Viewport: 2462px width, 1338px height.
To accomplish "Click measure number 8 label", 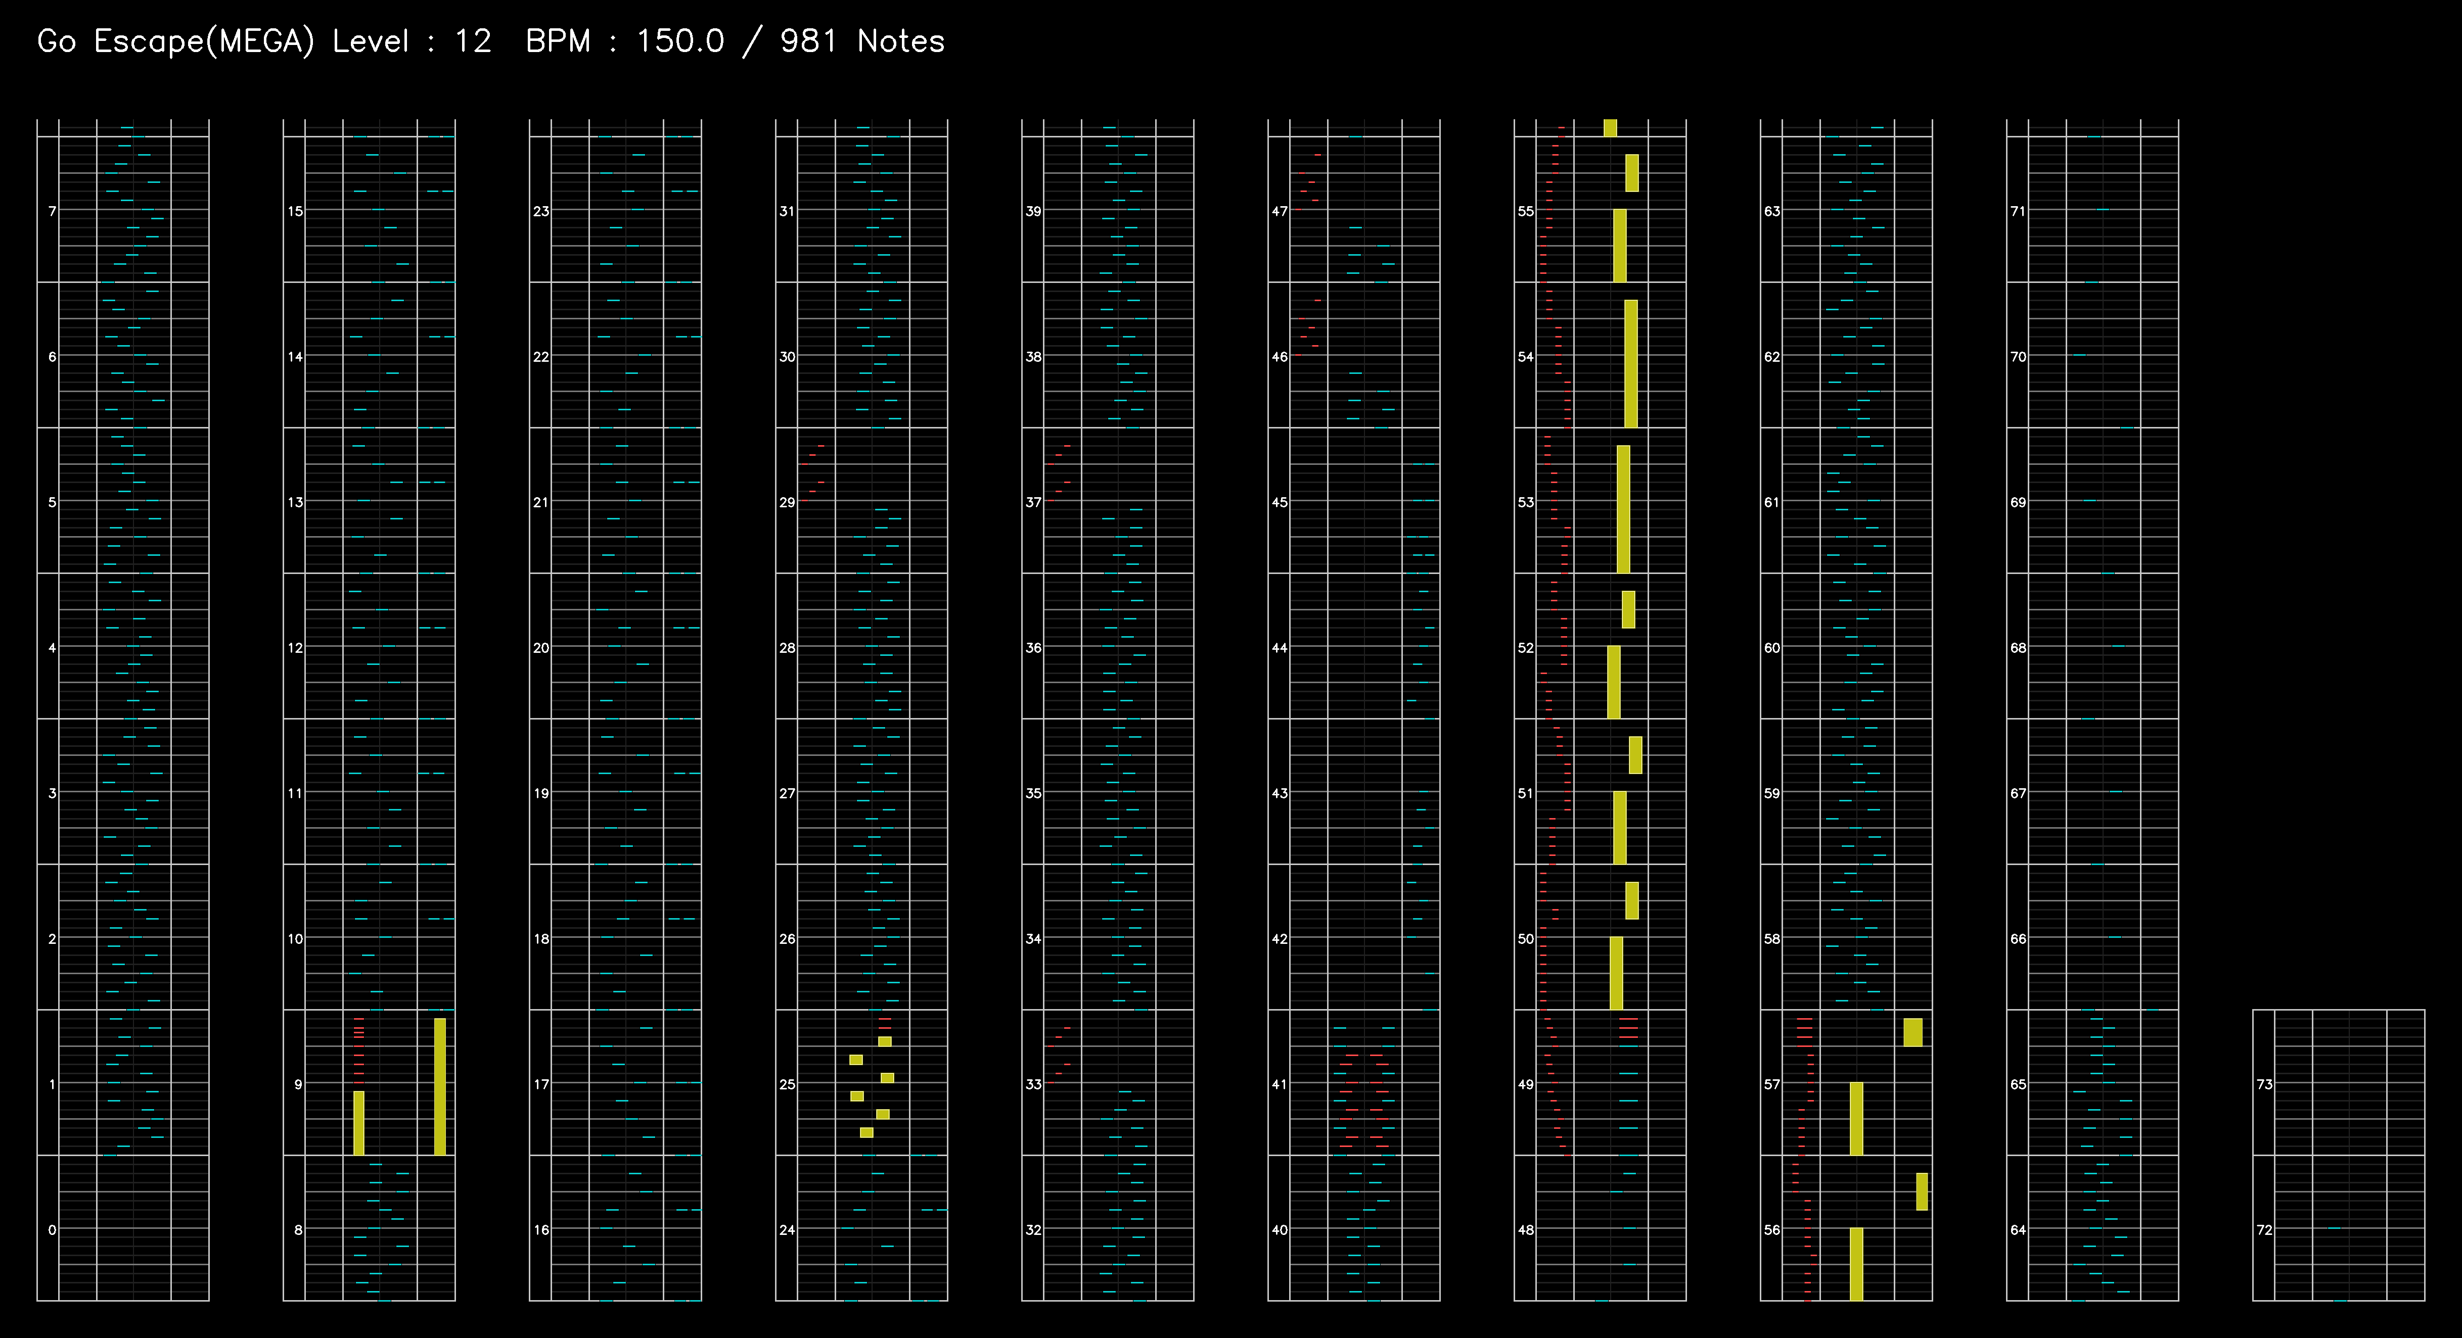I will [x=298, y=1230].
